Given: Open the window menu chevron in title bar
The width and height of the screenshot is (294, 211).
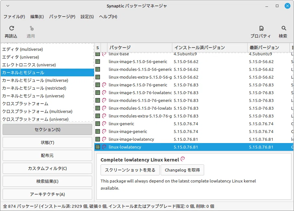Looking at the screenshot, I should coord(8,6).
